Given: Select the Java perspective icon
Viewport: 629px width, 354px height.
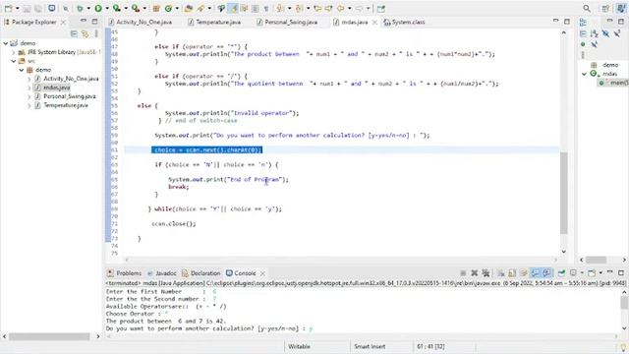Looking at the screenshot, I should coord(621,9).
